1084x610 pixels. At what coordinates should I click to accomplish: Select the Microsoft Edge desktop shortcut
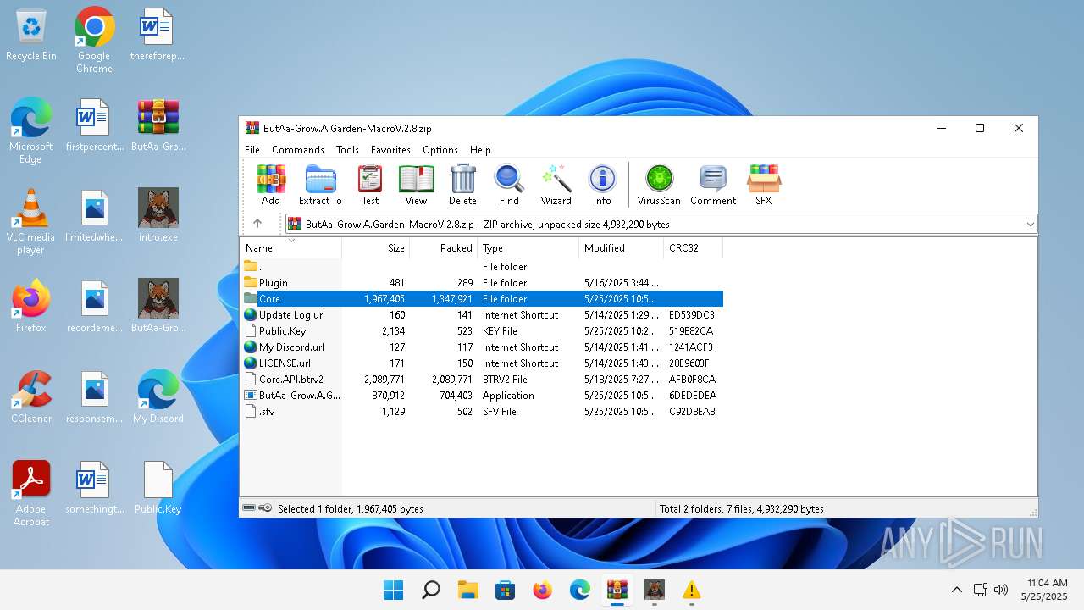tap(31, 130)
